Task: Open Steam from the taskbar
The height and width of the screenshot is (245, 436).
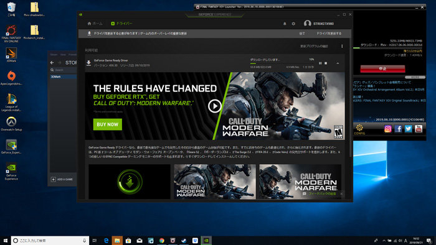Action: (x=184, y=241)
